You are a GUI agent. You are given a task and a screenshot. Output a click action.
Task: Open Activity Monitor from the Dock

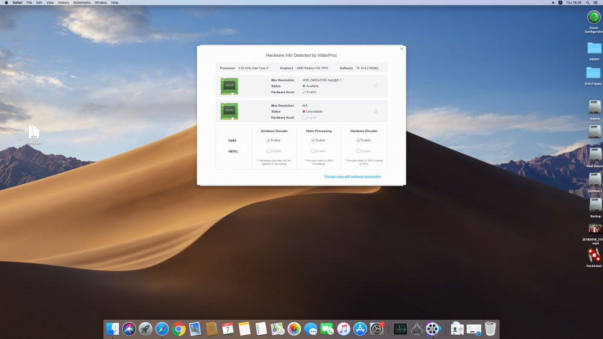tap(400, 329)
